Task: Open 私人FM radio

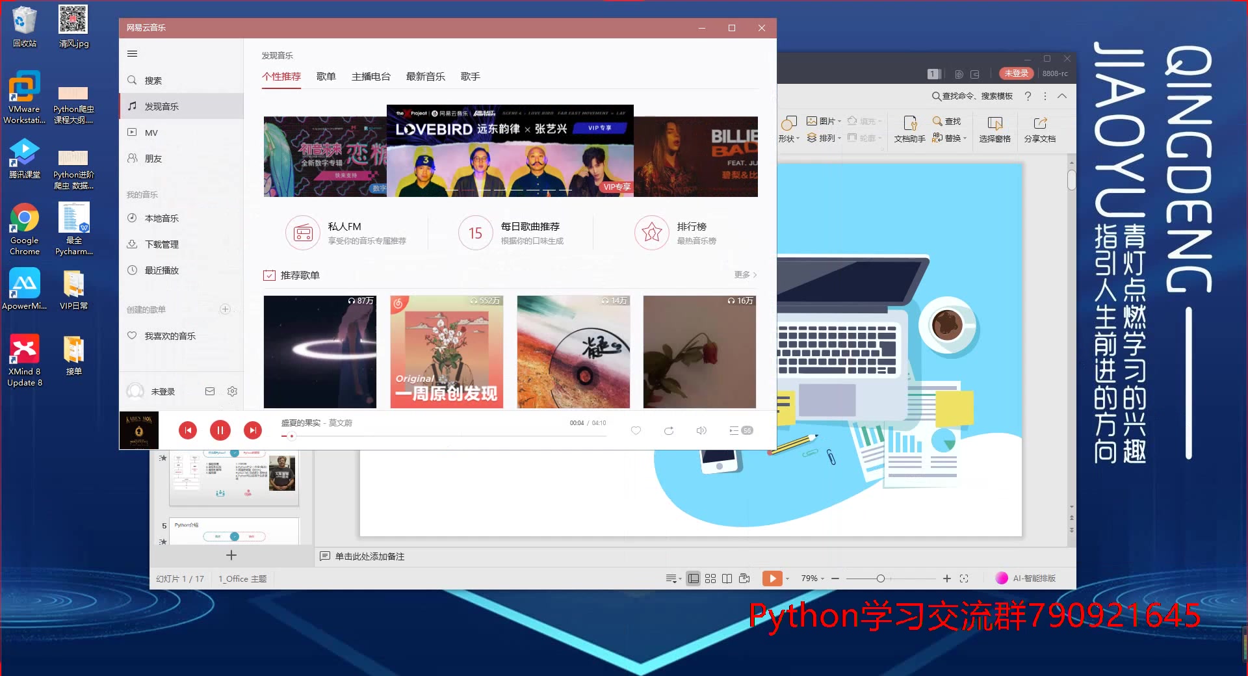Action: pos(346,233)
